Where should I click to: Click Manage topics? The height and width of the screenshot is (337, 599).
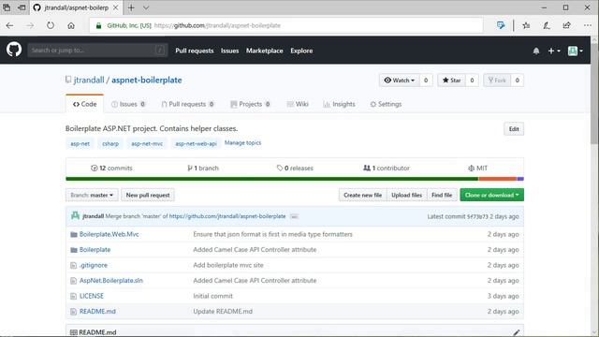[x=243, y=142]
